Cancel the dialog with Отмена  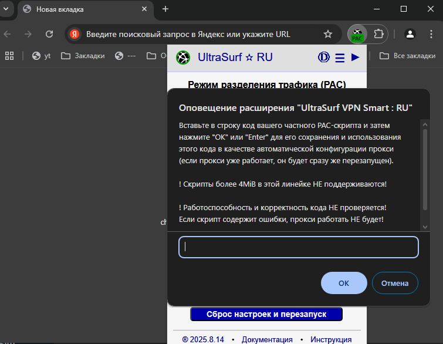395,283
